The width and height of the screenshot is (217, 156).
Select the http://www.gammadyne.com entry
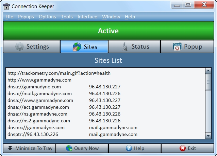39,80
